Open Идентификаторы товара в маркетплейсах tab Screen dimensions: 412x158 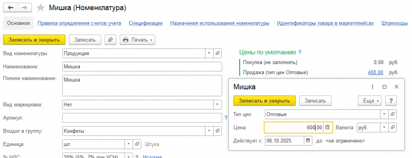(325, 23)
